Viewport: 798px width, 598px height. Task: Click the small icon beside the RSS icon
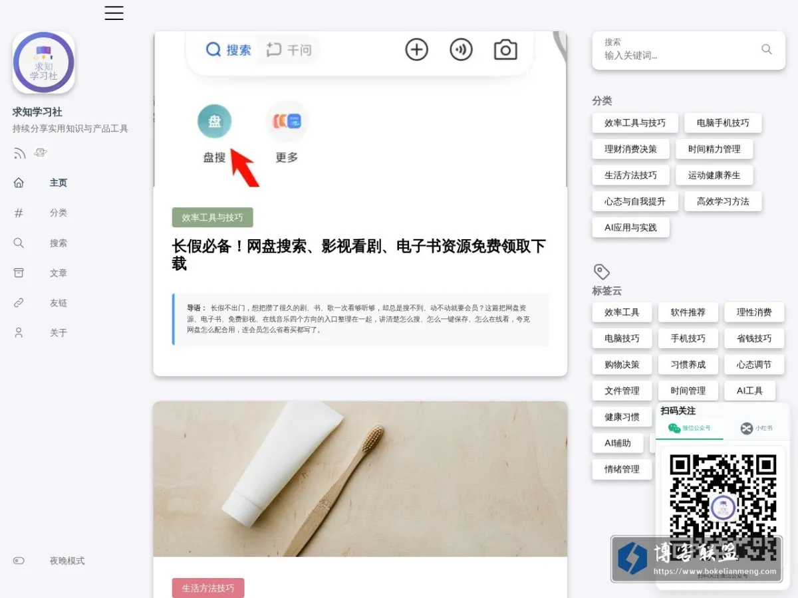[x=41, y=153]
